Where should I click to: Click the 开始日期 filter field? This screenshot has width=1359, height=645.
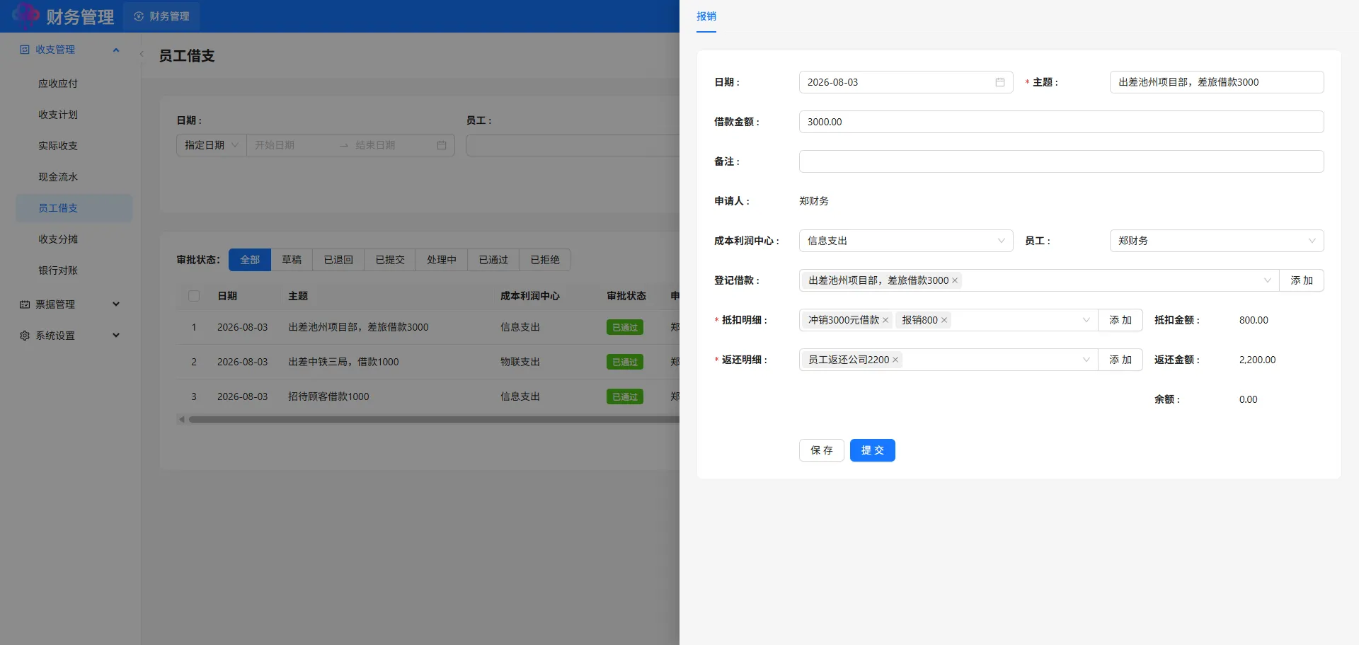coord(292,145)
